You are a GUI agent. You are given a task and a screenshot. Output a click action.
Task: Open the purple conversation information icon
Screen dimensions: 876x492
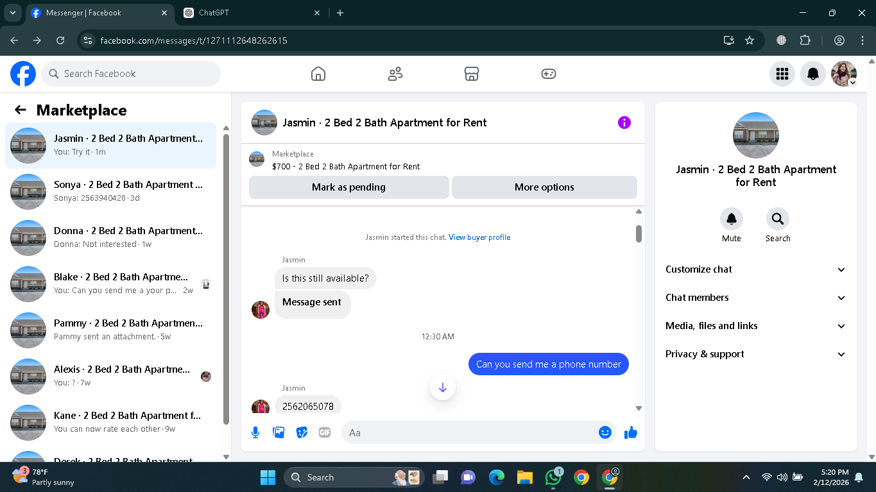(624, 123)
